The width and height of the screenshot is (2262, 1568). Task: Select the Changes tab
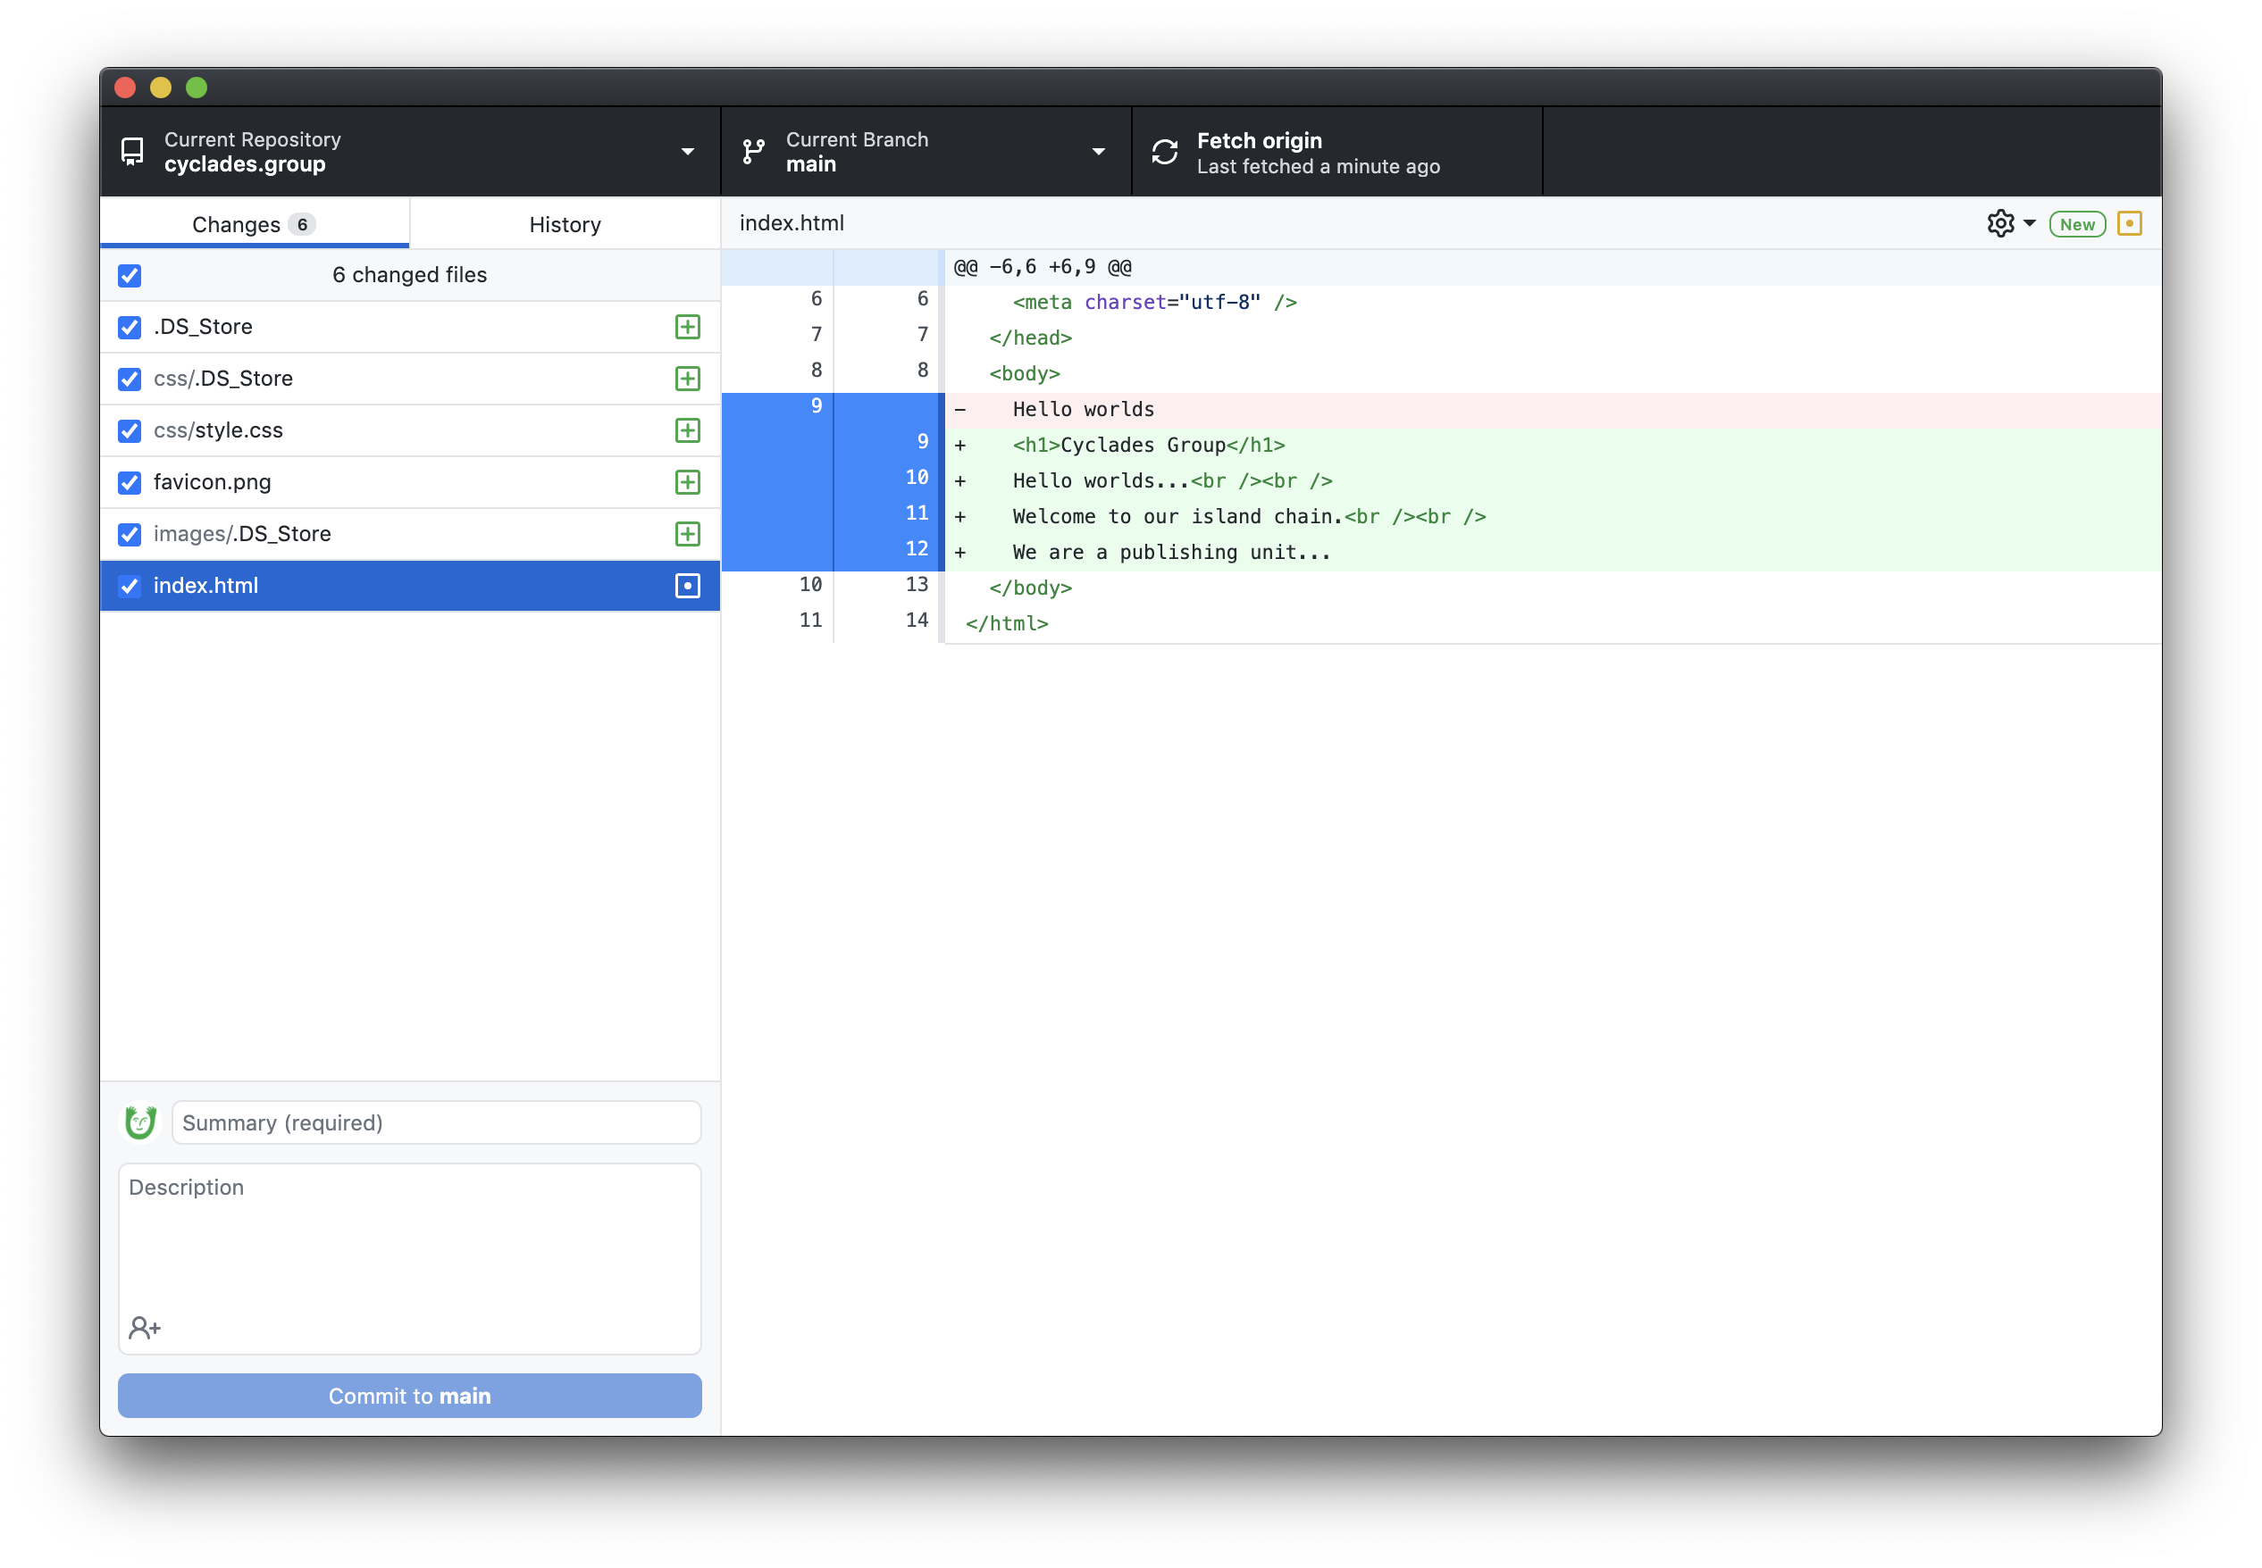click(254, 225)
